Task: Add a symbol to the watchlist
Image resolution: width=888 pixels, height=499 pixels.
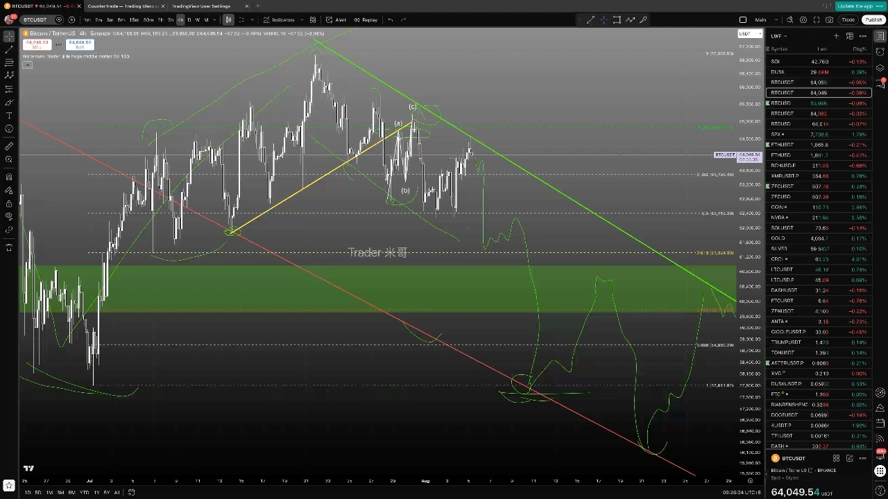Action: pyautogui.click(x=836, y=36)
